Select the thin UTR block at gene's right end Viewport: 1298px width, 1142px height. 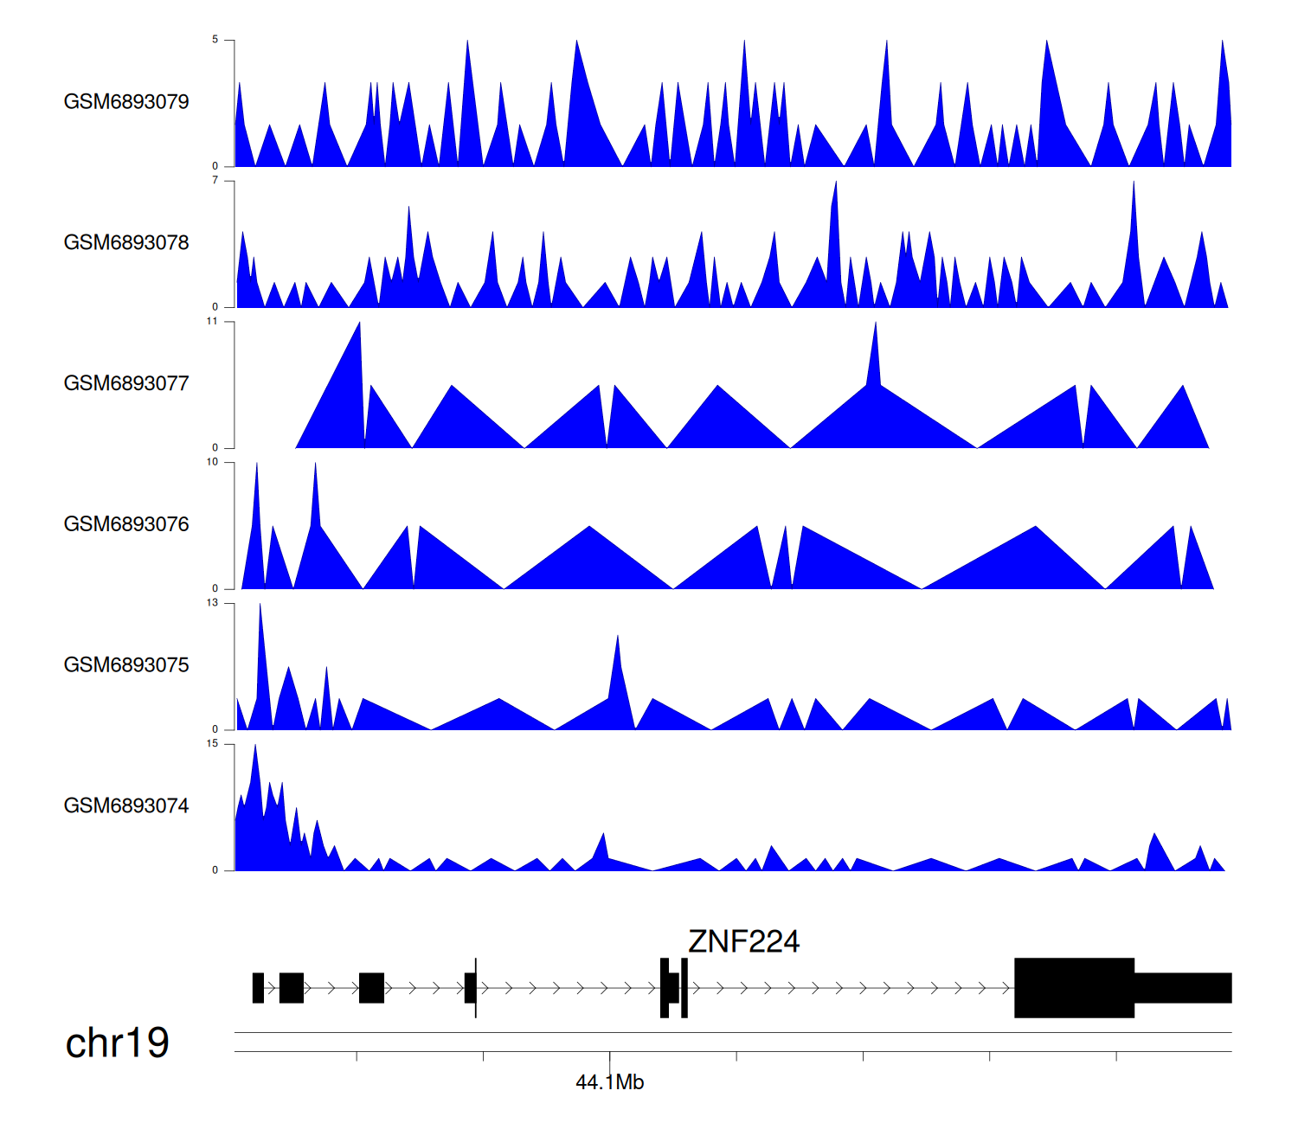(1182, 987)
